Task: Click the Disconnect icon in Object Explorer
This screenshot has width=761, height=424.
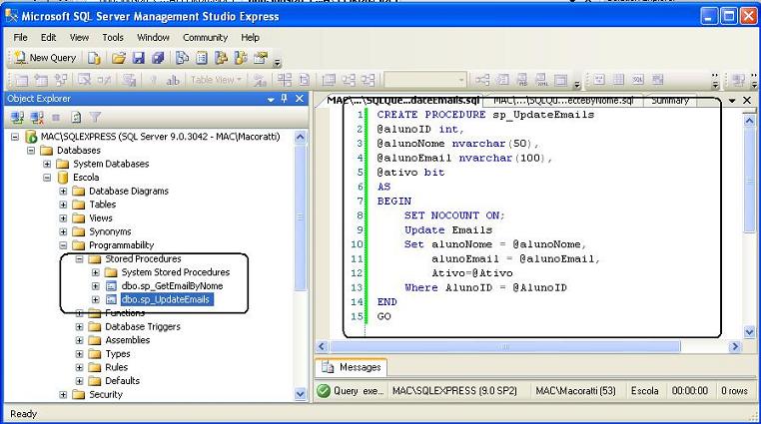Action: coord(37,118)
